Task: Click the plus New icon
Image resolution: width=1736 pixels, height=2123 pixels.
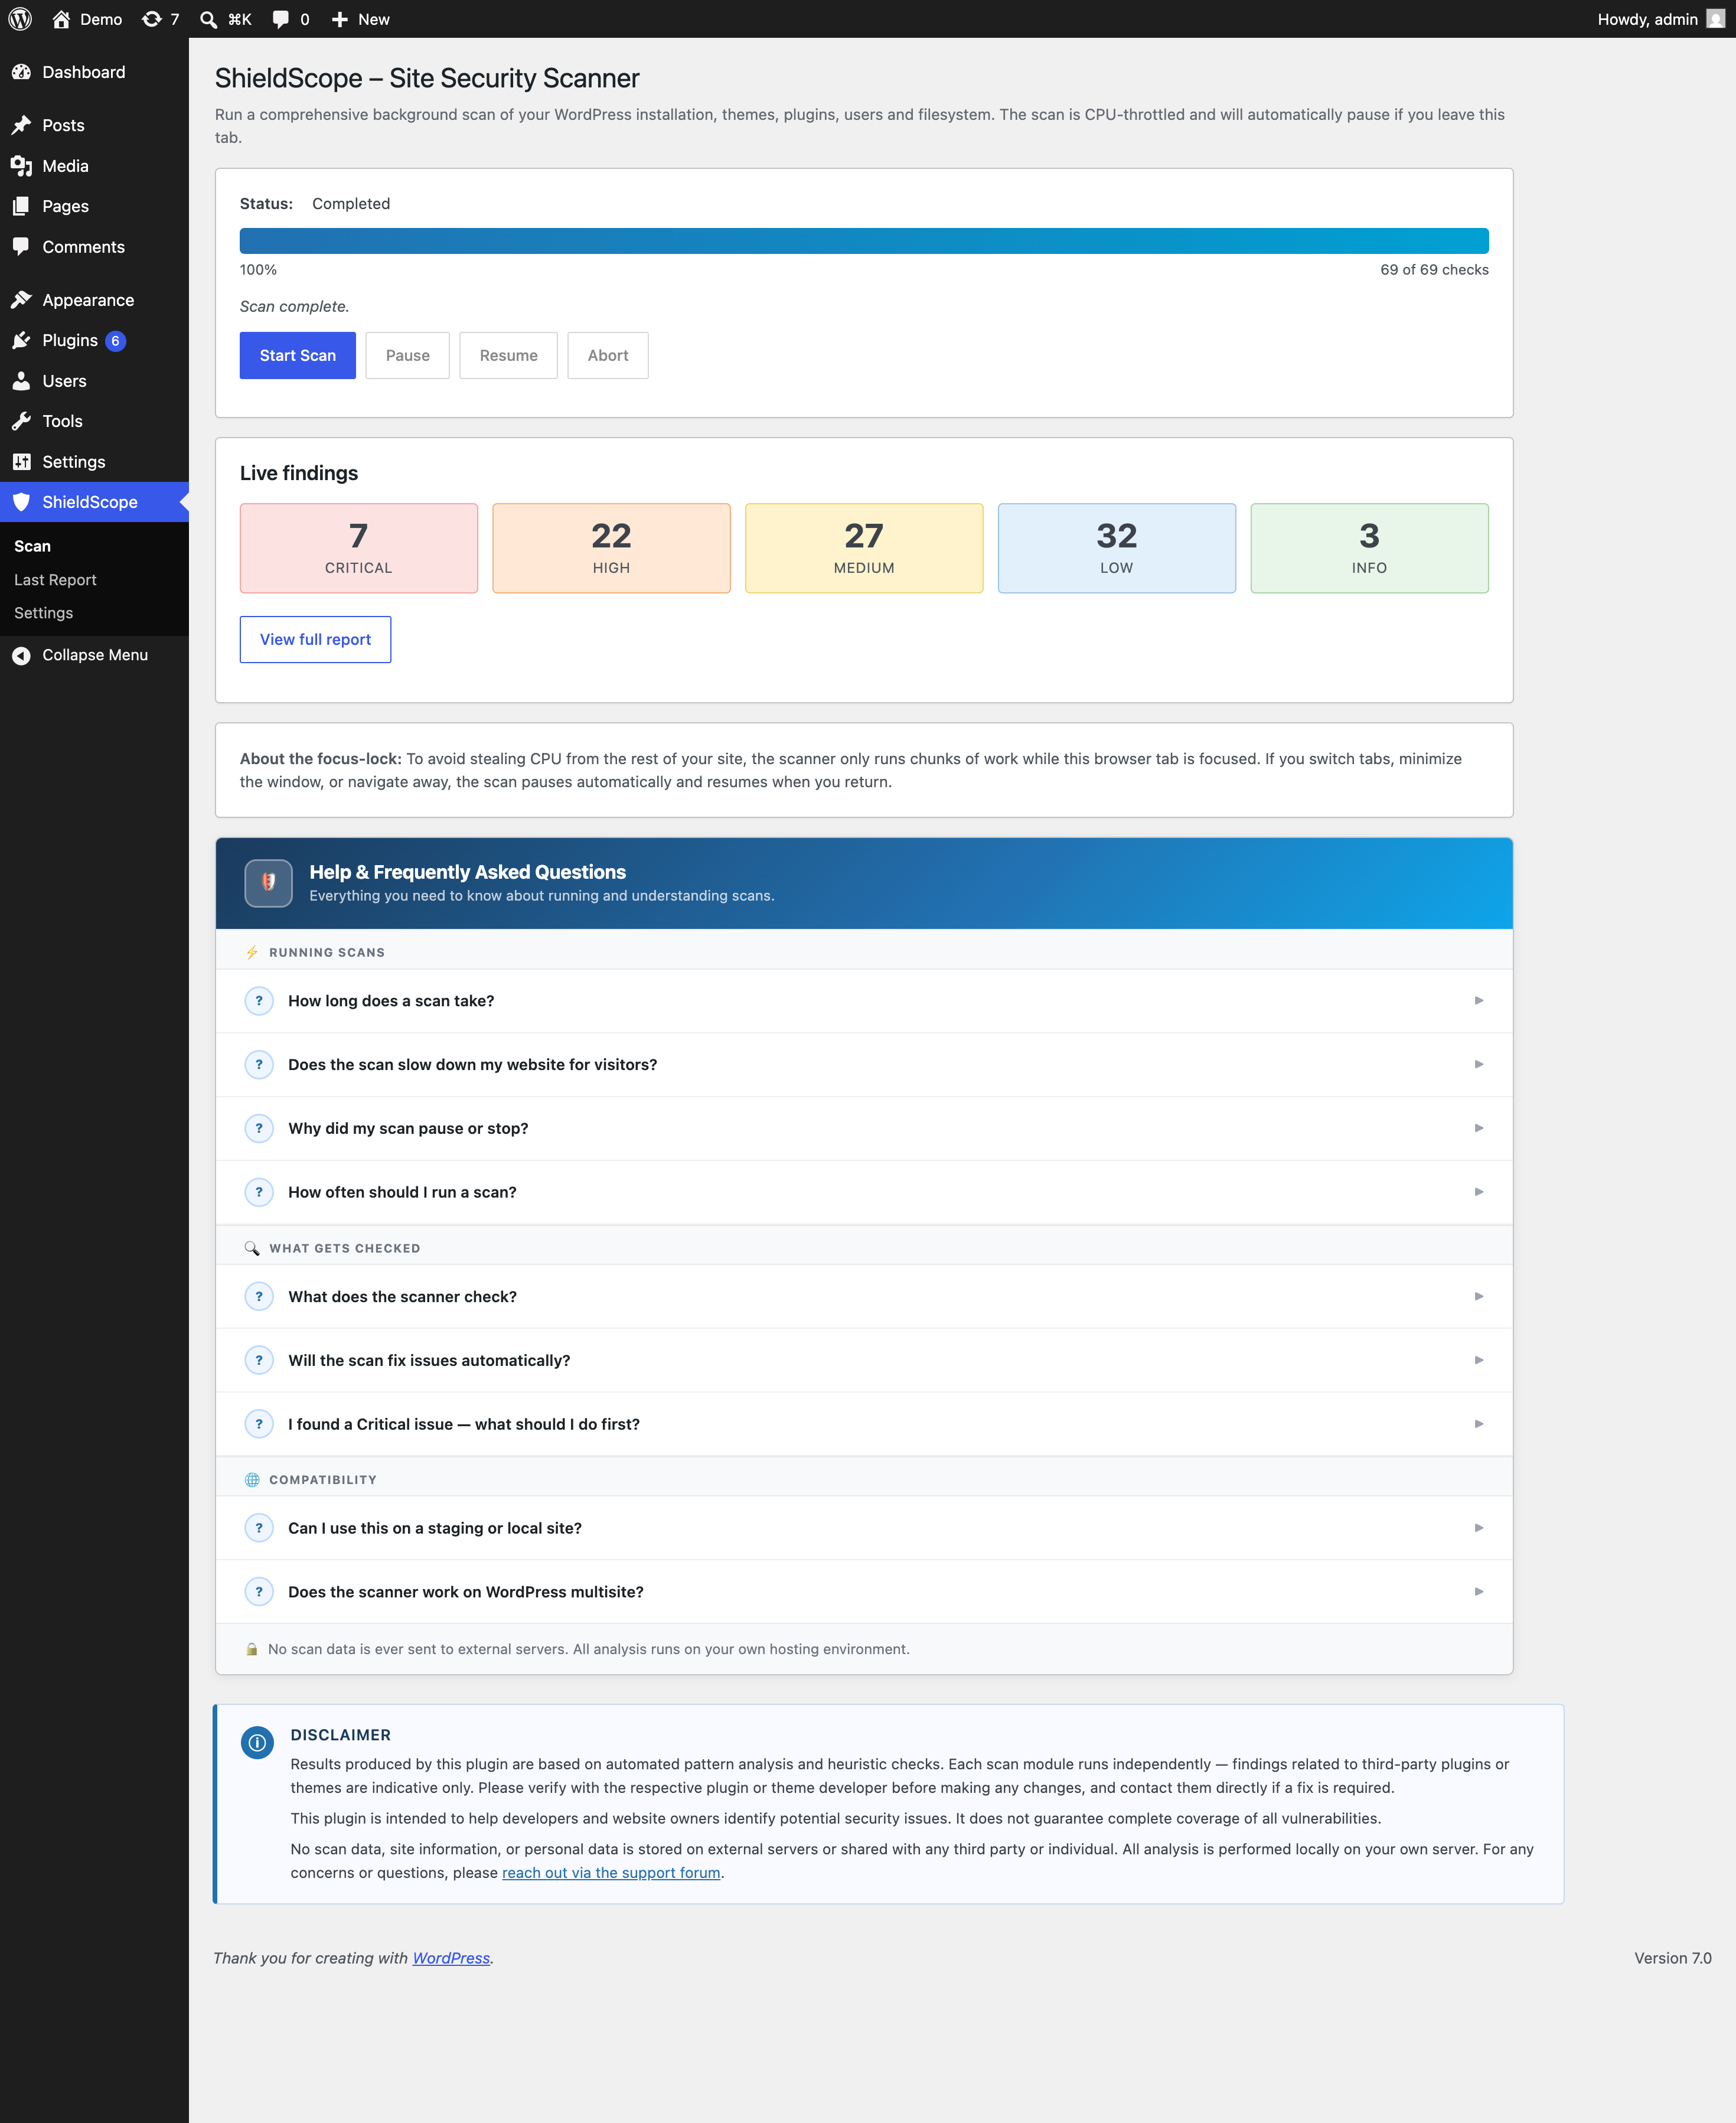Action: point(340,19)
